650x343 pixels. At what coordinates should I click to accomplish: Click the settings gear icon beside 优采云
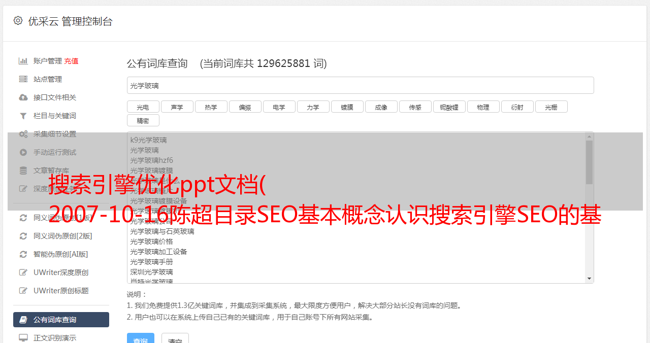tap(18, 21)
